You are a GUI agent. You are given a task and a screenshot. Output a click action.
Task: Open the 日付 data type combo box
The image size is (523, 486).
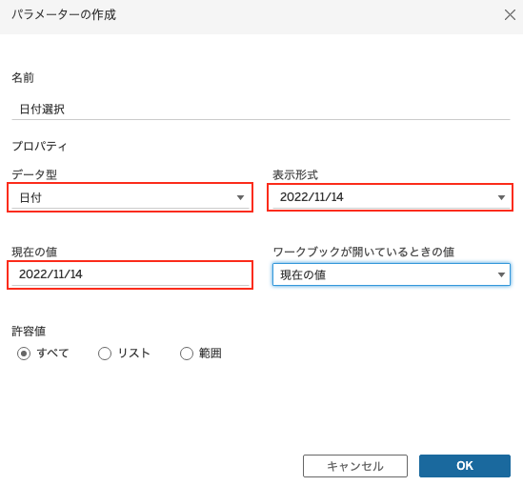131,197
